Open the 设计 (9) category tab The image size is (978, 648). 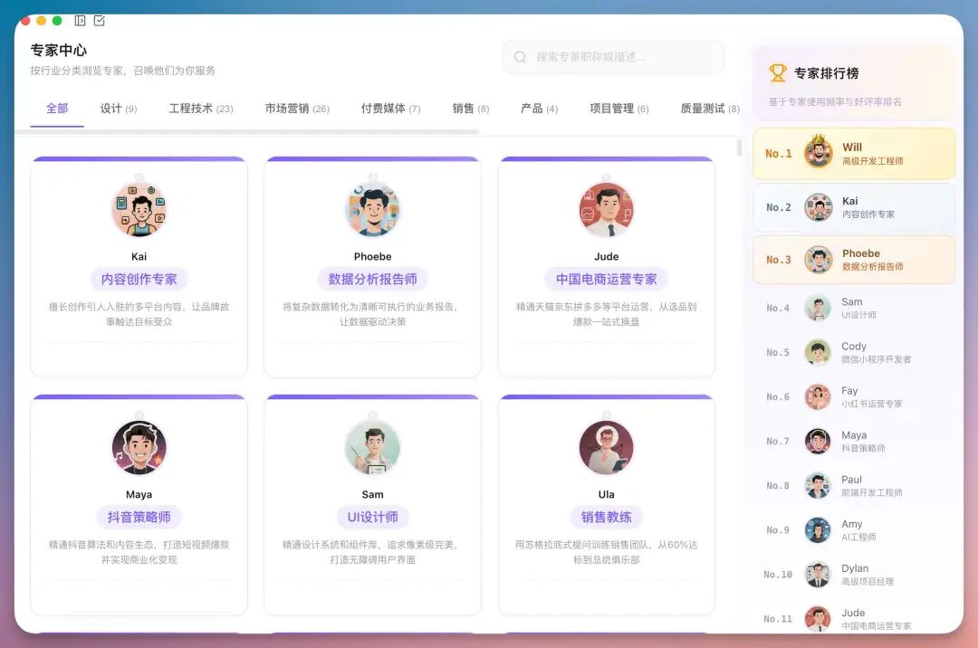click(118, 107)
